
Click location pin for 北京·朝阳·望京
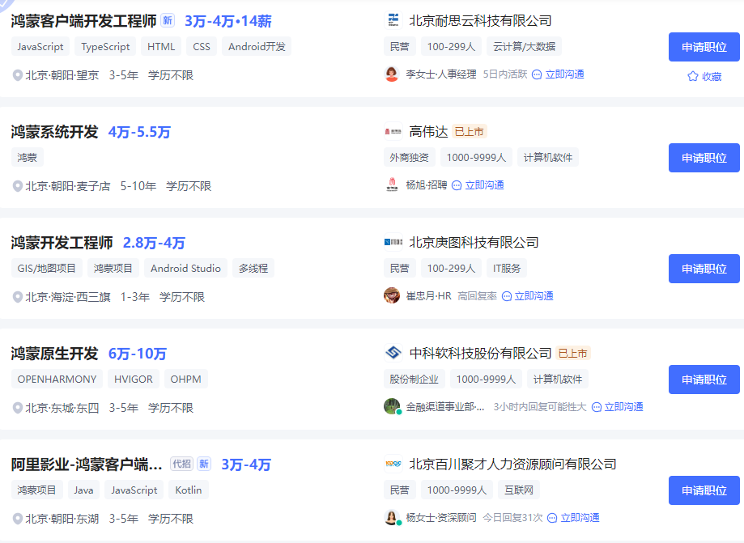(x=18, y=75)
